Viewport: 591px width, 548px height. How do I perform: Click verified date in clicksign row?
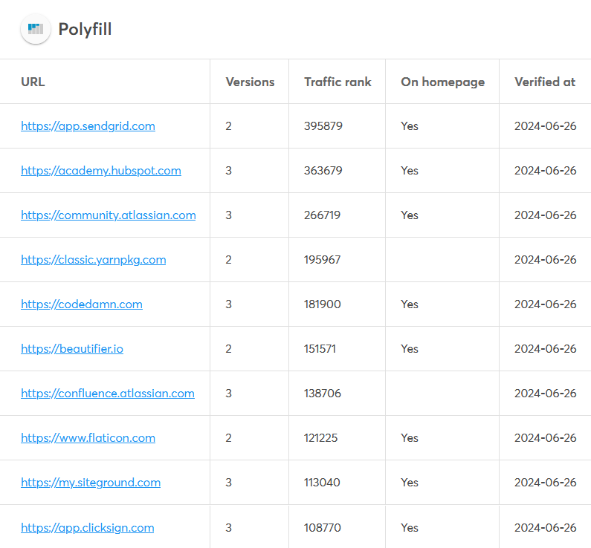[546, 528]
